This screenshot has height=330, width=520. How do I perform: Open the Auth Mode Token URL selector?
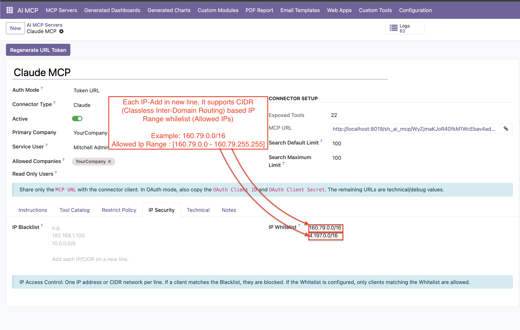86,90
